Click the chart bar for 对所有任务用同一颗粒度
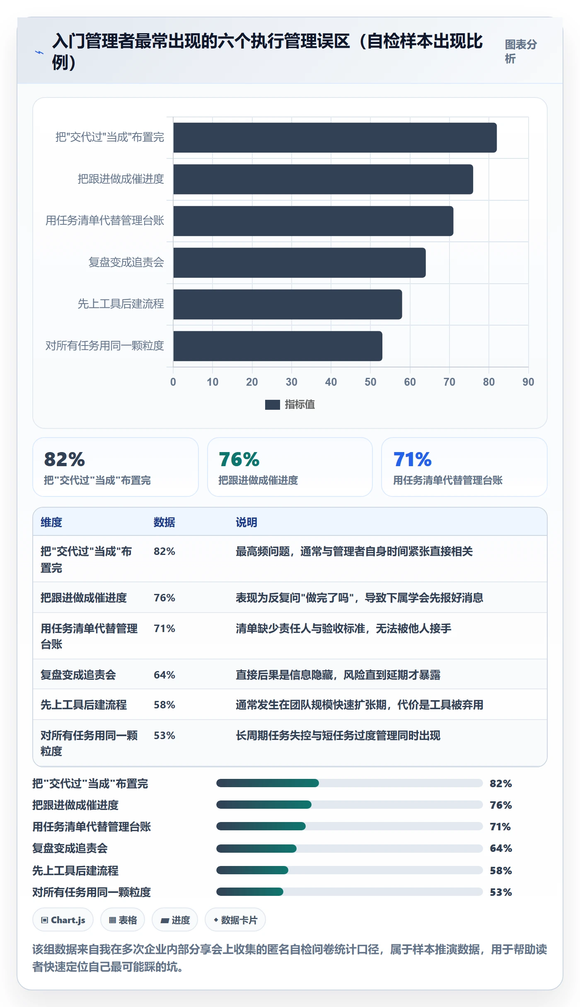 click(x=278, y=346)
